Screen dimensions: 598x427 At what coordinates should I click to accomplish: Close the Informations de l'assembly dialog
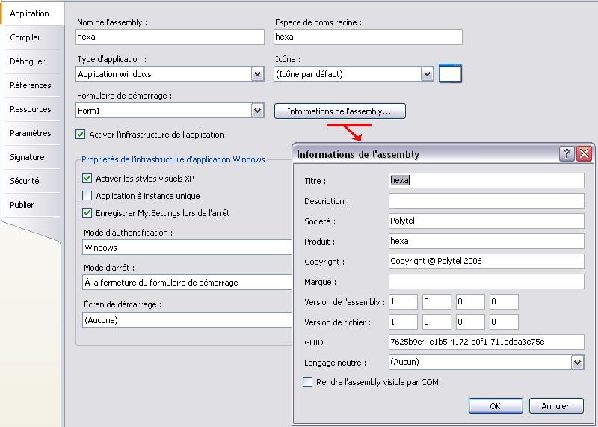click(584, 154)
